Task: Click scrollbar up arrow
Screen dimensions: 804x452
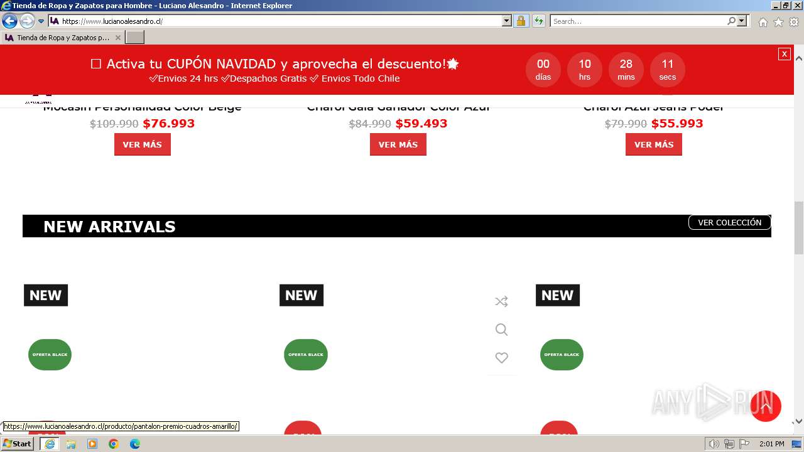Action: (799, 58)
